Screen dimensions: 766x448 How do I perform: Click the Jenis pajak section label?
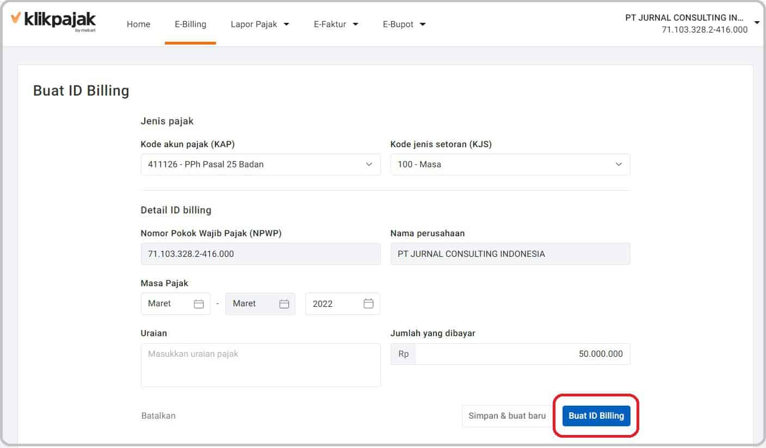coord(167,121)
